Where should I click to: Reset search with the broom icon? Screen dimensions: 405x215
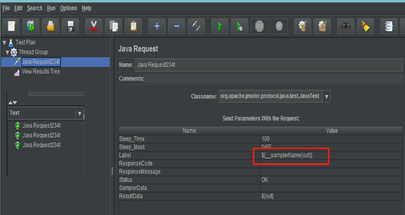coord(366,26)
